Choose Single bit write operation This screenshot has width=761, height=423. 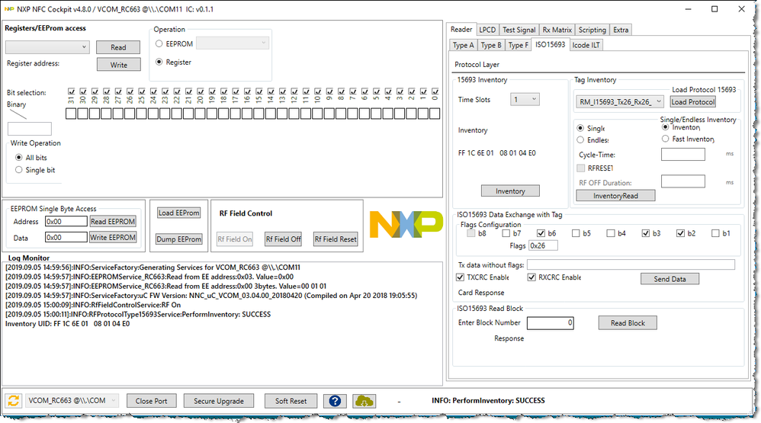tap(19, 170)
